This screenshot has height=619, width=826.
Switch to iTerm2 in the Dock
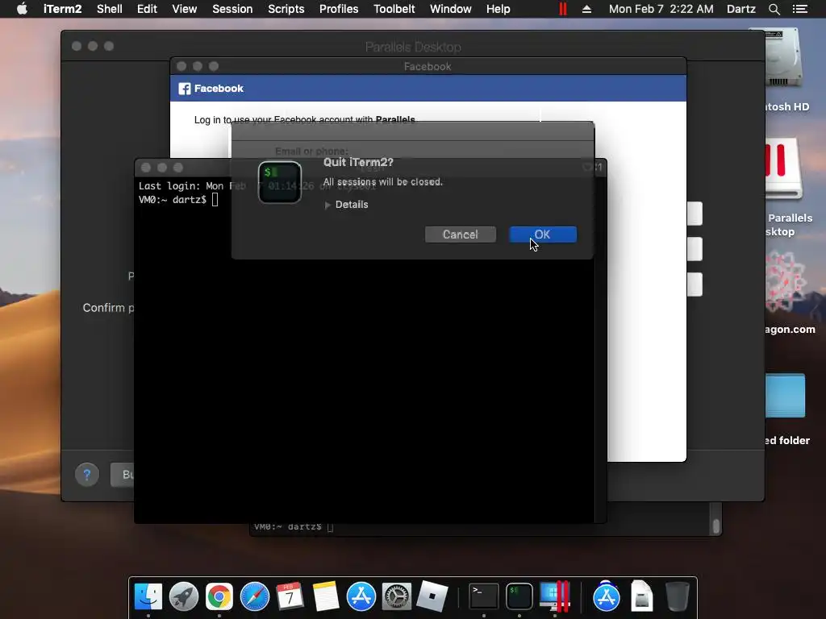[519, 596]
